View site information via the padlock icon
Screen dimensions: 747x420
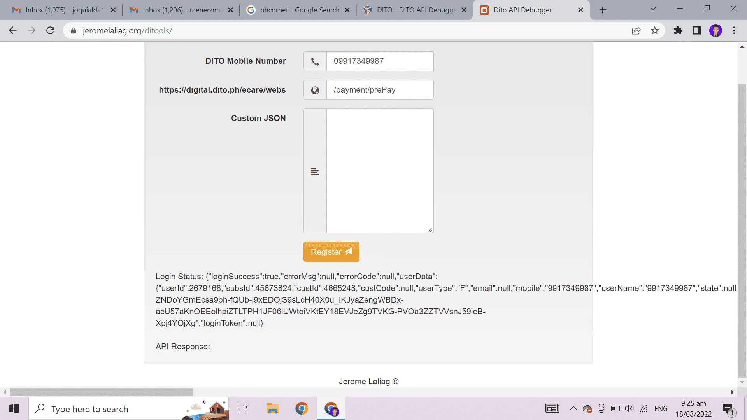click(x=73, y=31)
